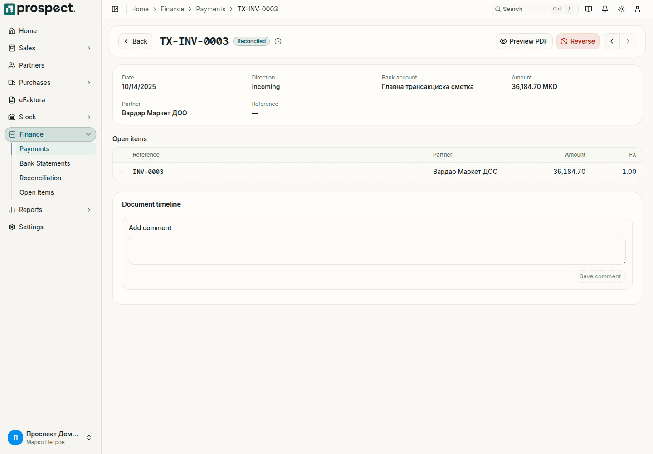Click the Settings gear icon
Image resolution: width=653 pixels, height=454 pixels.
coord(12,227)
